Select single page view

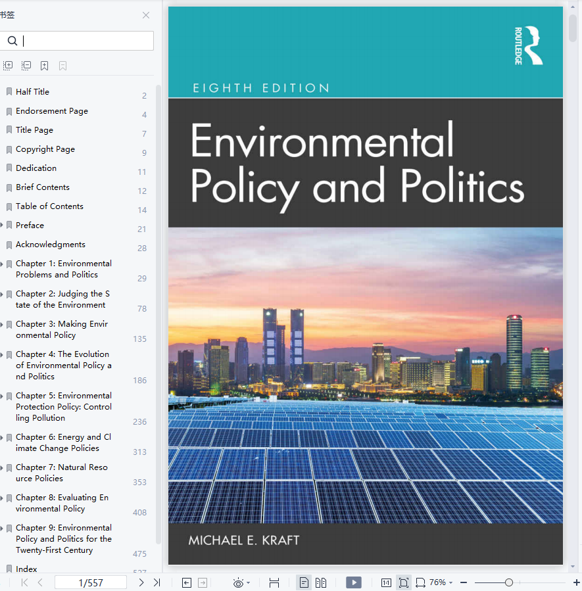pyautogui.click(x=304, y=582)
